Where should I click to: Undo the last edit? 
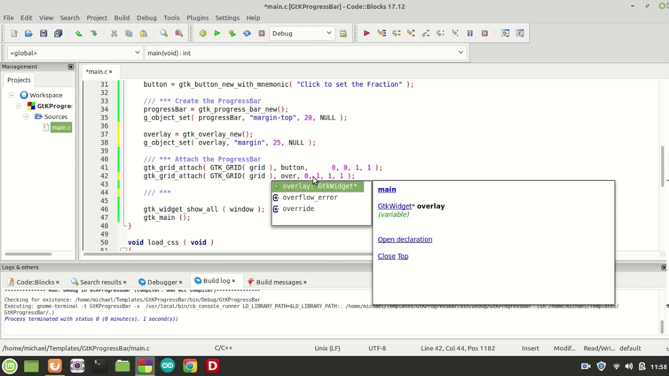click(x=78, y=33)
